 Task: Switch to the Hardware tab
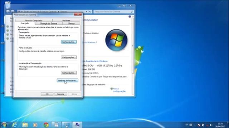point(66,21)
